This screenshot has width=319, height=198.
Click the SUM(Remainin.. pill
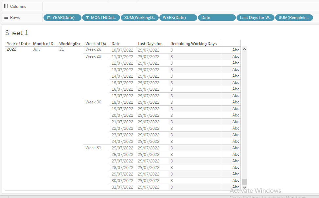tap(294, 18)
